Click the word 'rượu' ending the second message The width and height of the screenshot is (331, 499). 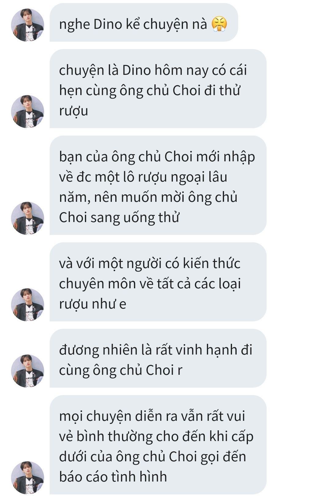click(x=74, y=111)
